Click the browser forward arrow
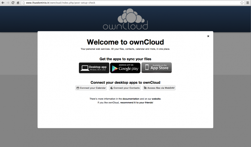Screen dimensions: 251x147 click(8, 3)
